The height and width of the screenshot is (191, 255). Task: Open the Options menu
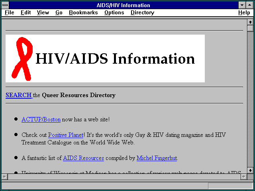click(x=114, y=13)
